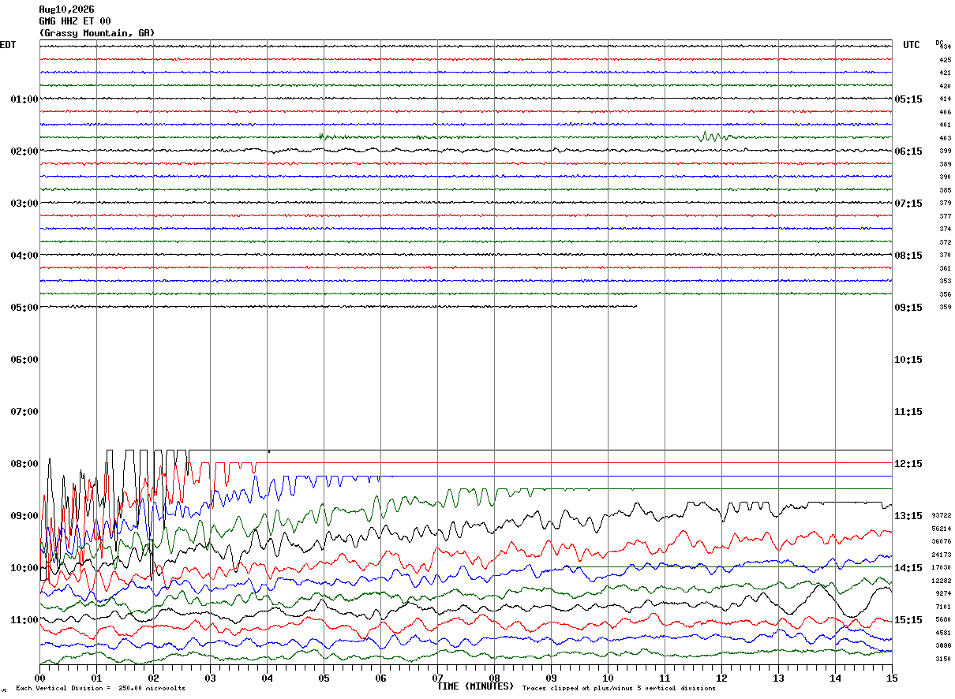
Task: Click the 93722 DC offset value
Action: pos(941,515)
